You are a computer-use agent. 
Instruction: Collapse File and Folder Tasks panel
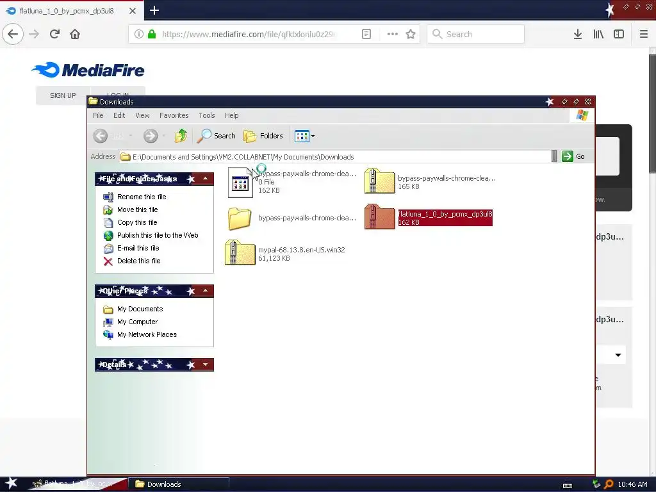coord(206,179)
